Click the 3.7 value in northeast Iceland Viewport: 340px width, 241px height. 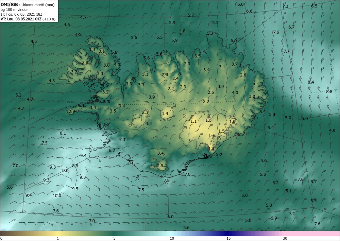click(x=235, y=64)
